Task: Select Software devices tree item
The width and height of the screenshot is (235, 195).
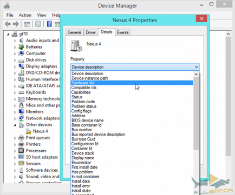Action: tap(42, 170)
